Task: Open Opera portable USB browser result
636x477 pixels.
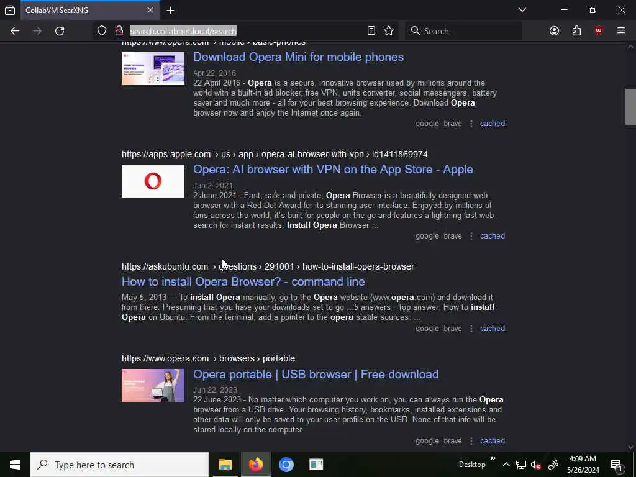Action: tap(316, 374)
